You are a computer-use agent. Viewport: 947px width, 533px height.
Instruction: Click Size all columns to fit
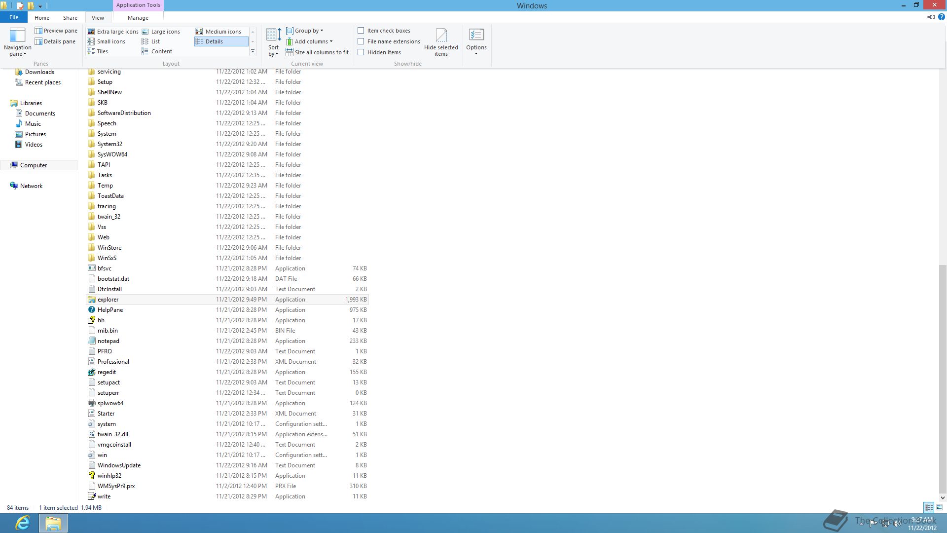317,52
